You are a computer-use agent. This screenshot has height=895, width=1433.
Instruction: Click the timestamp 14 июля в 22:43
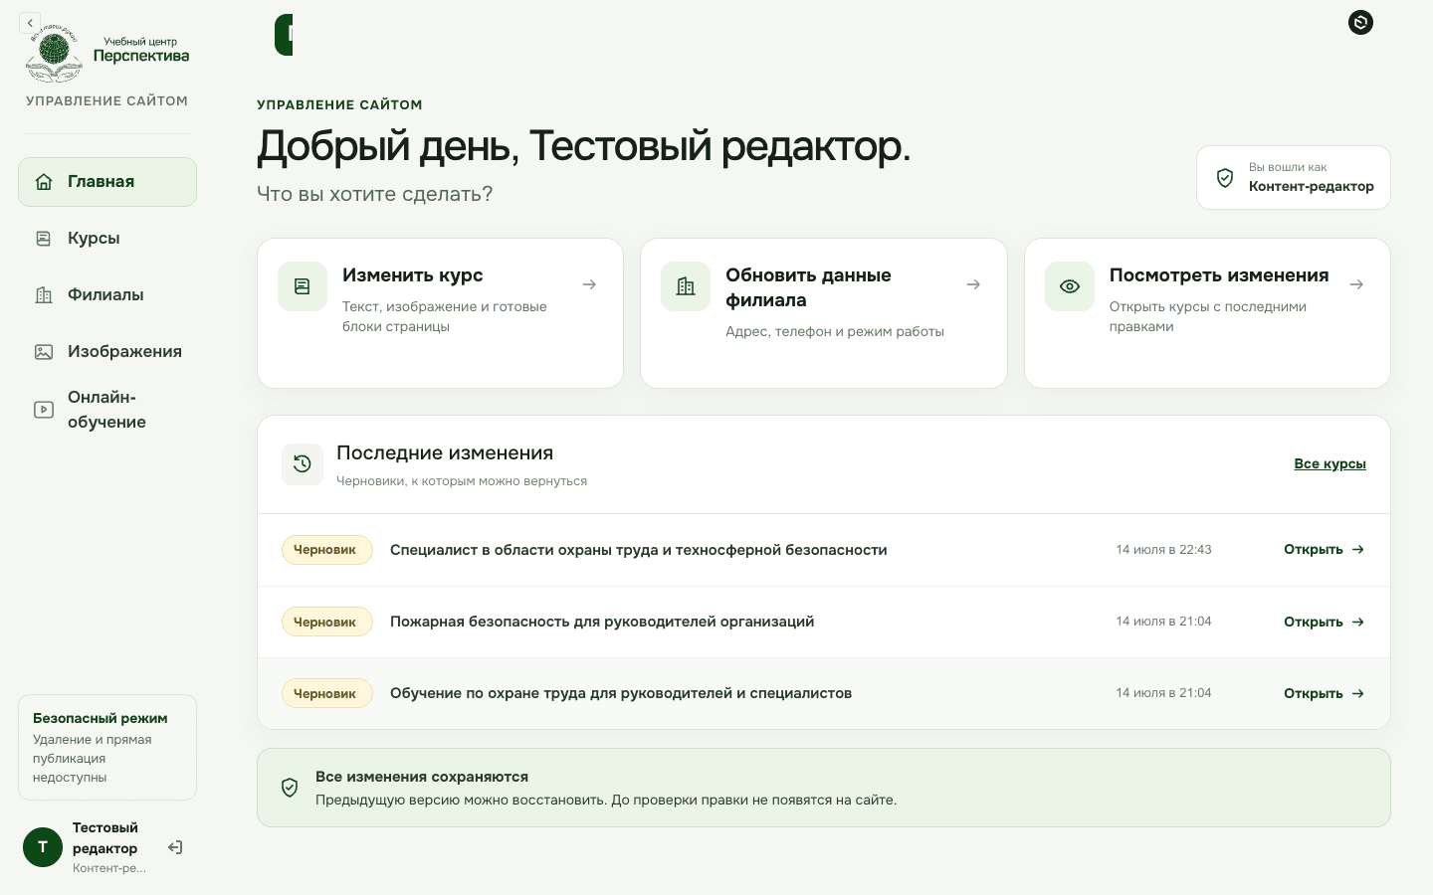(1163, 550)
